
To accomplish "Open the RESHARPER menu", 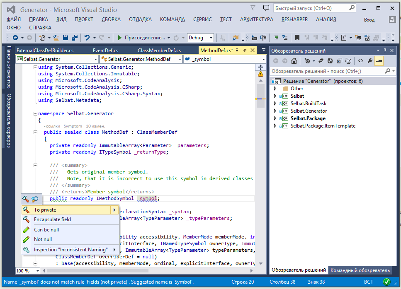I will click(294, 19).
